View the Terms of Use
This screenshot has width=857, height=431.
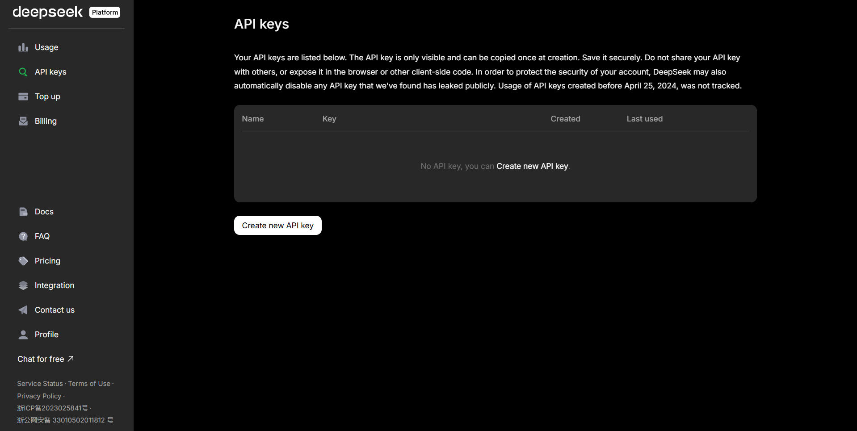[89, 383]
